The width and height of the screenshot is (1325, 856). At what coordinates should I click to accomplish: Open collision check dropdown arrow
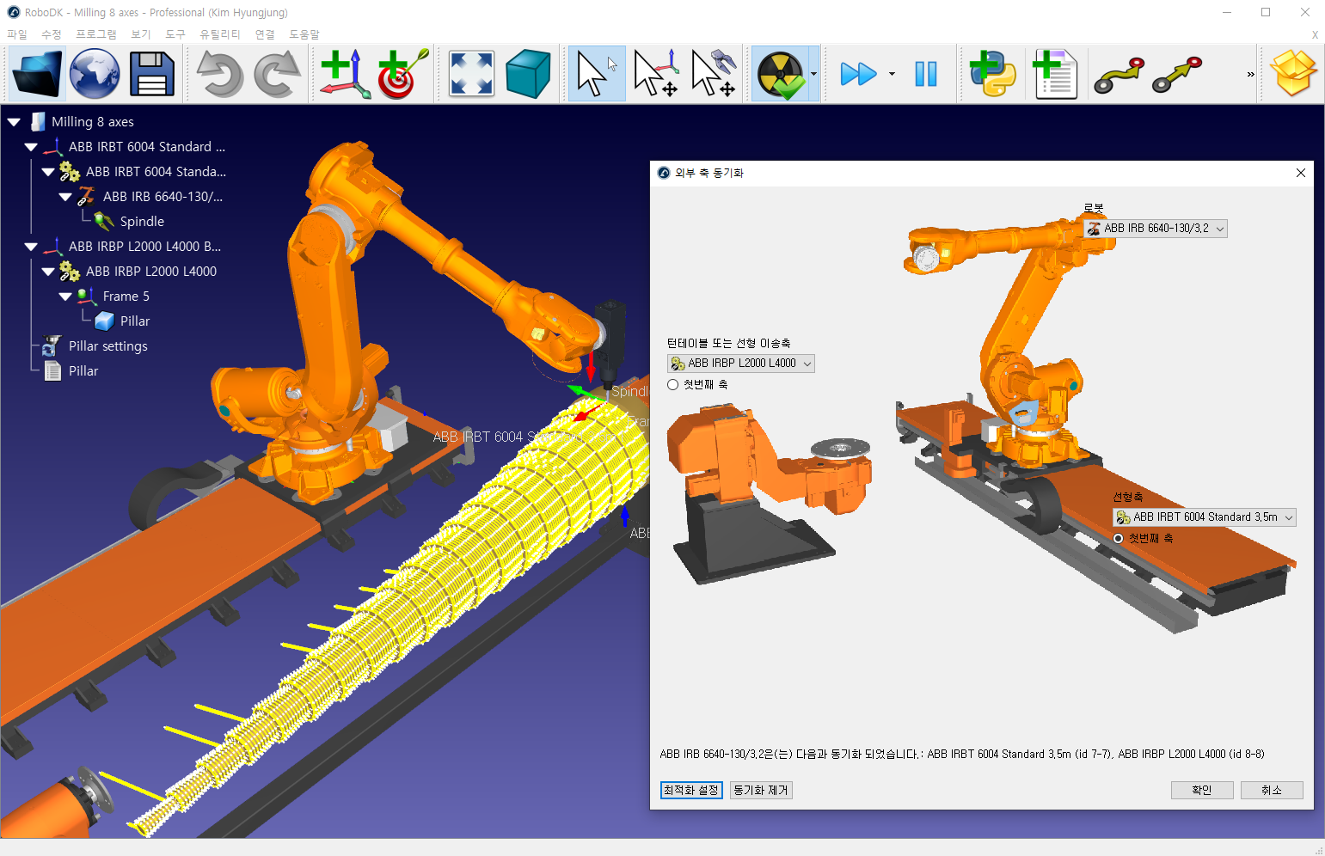coord(813,74)
